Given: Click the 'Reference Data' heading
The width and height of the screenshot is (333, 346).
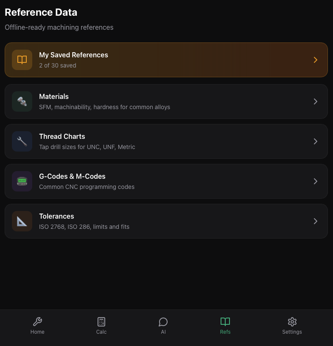Looking at the screenshot, I should point(41,12).
